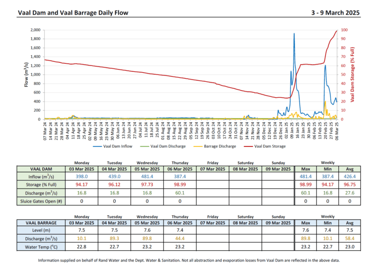Click the title Vaal Dam and Vaal Barrage Daily Flow
Screen dimensions: 378x272
pyautogui.click(x=73, y=13)
